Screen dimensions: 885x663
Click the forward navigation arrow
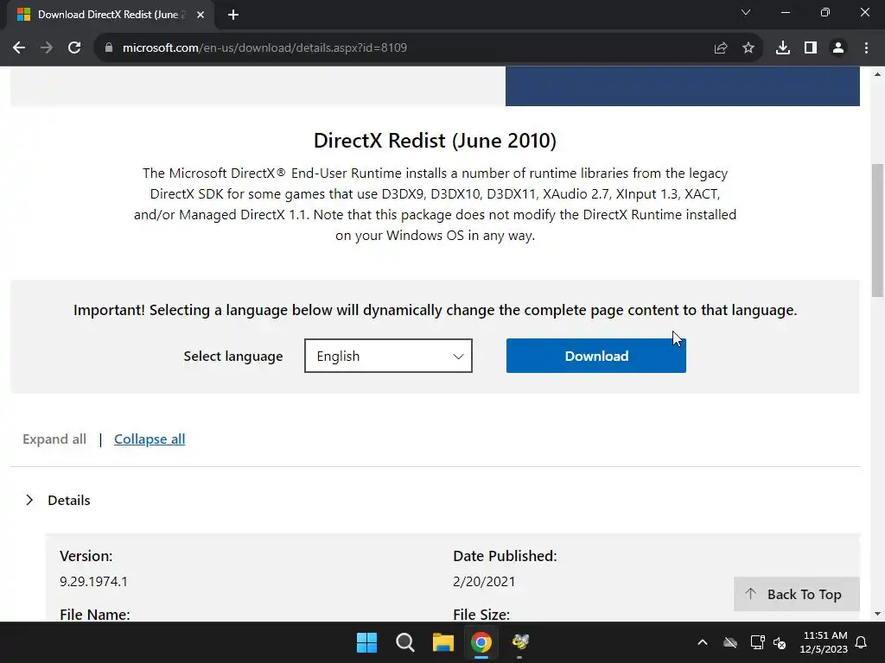coord(47,48)
